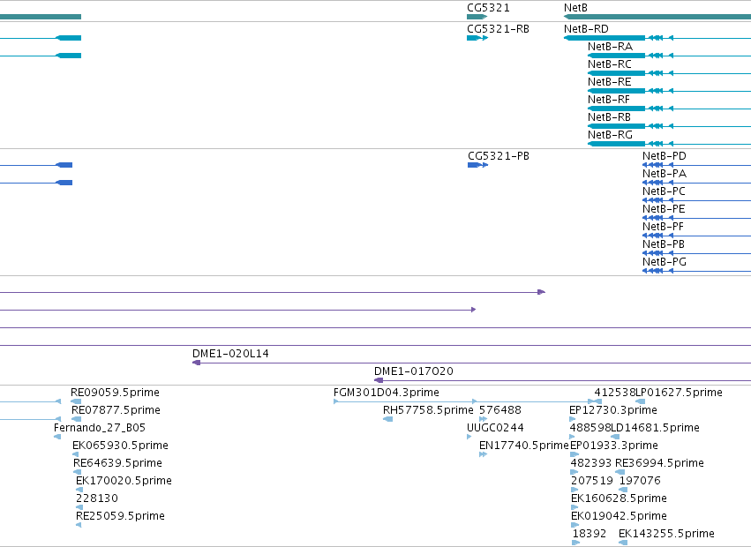This screenshot has height=547, width=751.
Task: Click the 207519 feature label
Action: pos(592,481)
